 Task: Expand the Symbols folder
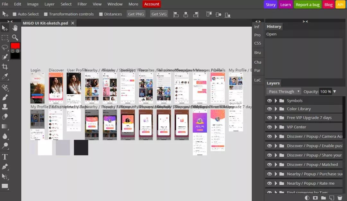[x=276, y=100]
